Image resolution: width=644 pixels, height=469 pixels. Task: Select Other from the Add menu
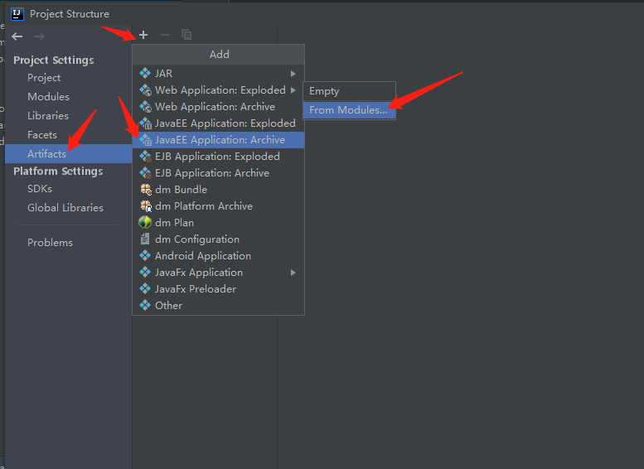pyautogui.click(x=218, y=305)
